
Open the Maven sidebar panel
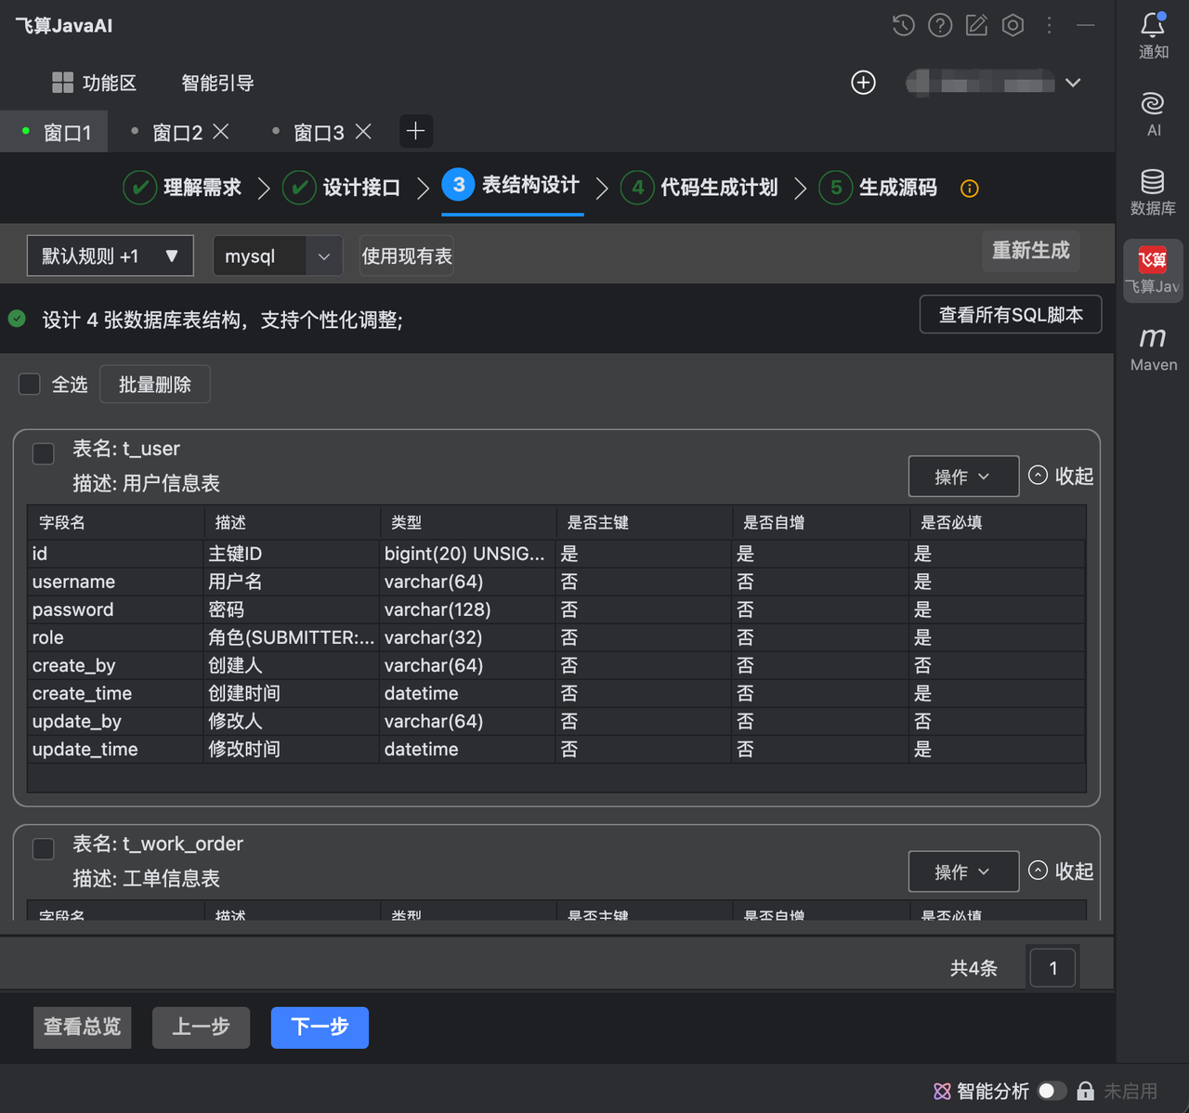1154,348
